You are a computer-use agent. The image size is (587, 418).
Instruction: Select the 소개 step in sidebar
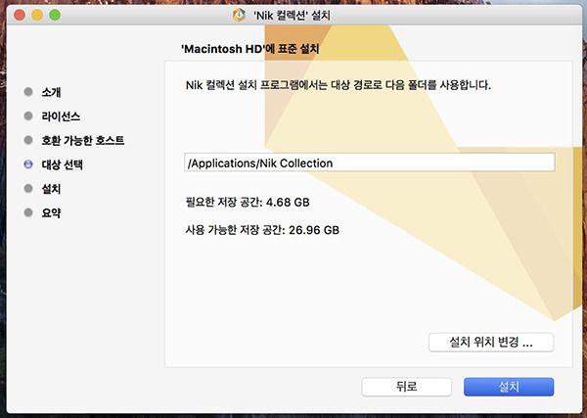tap(51, 92)
